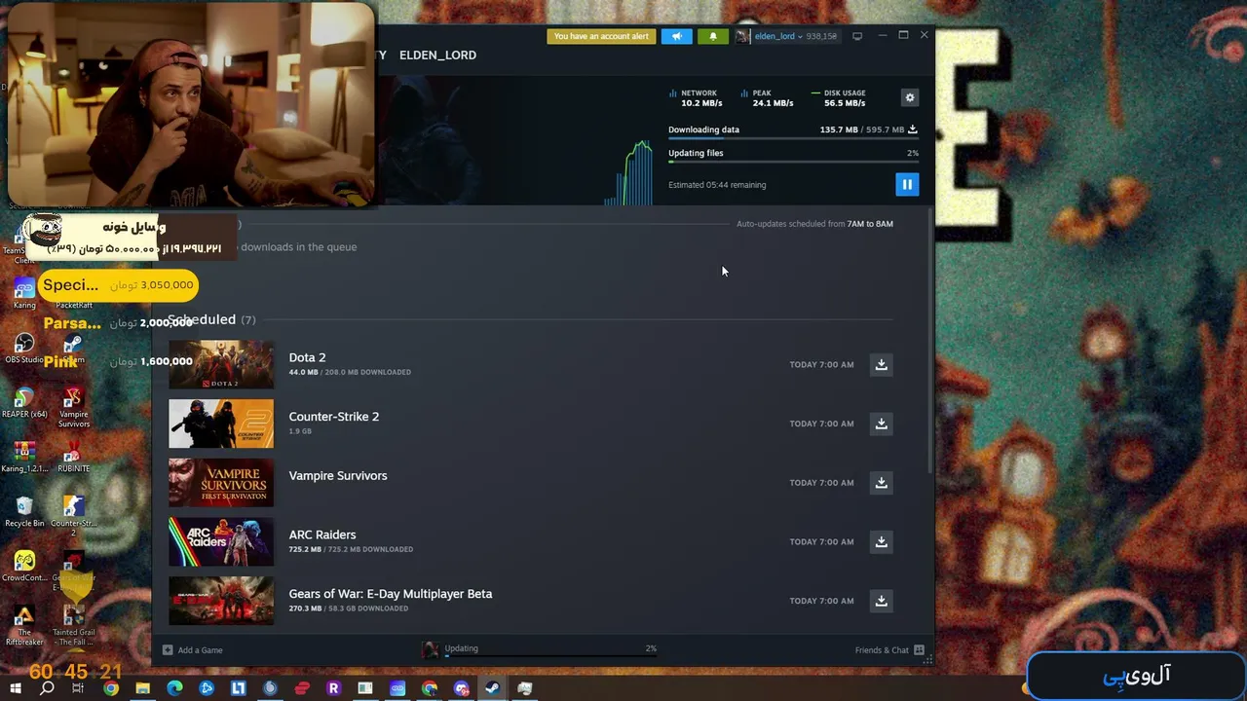This screenshot has width=1247, height=701.
Task: Click the download icon beside 595.7 MB
Action: click(x=913, y=129)
